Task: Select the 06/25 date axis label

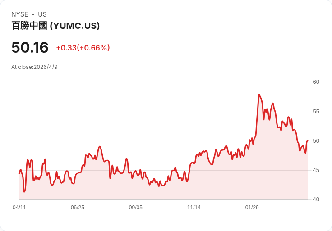Action: point(78,207)
